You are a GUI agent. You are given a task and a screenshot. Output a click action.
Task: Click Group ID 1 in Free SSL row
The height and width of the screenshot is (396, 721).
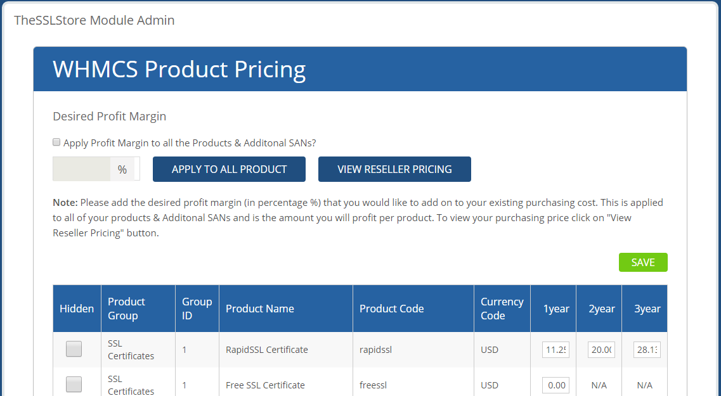pyautogui.click(x=185, y=385)
